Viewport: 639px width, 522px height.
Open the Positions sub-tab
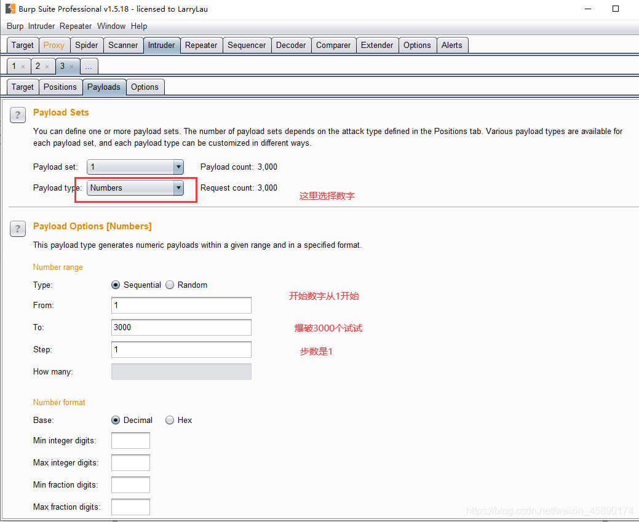pos(60,87)
